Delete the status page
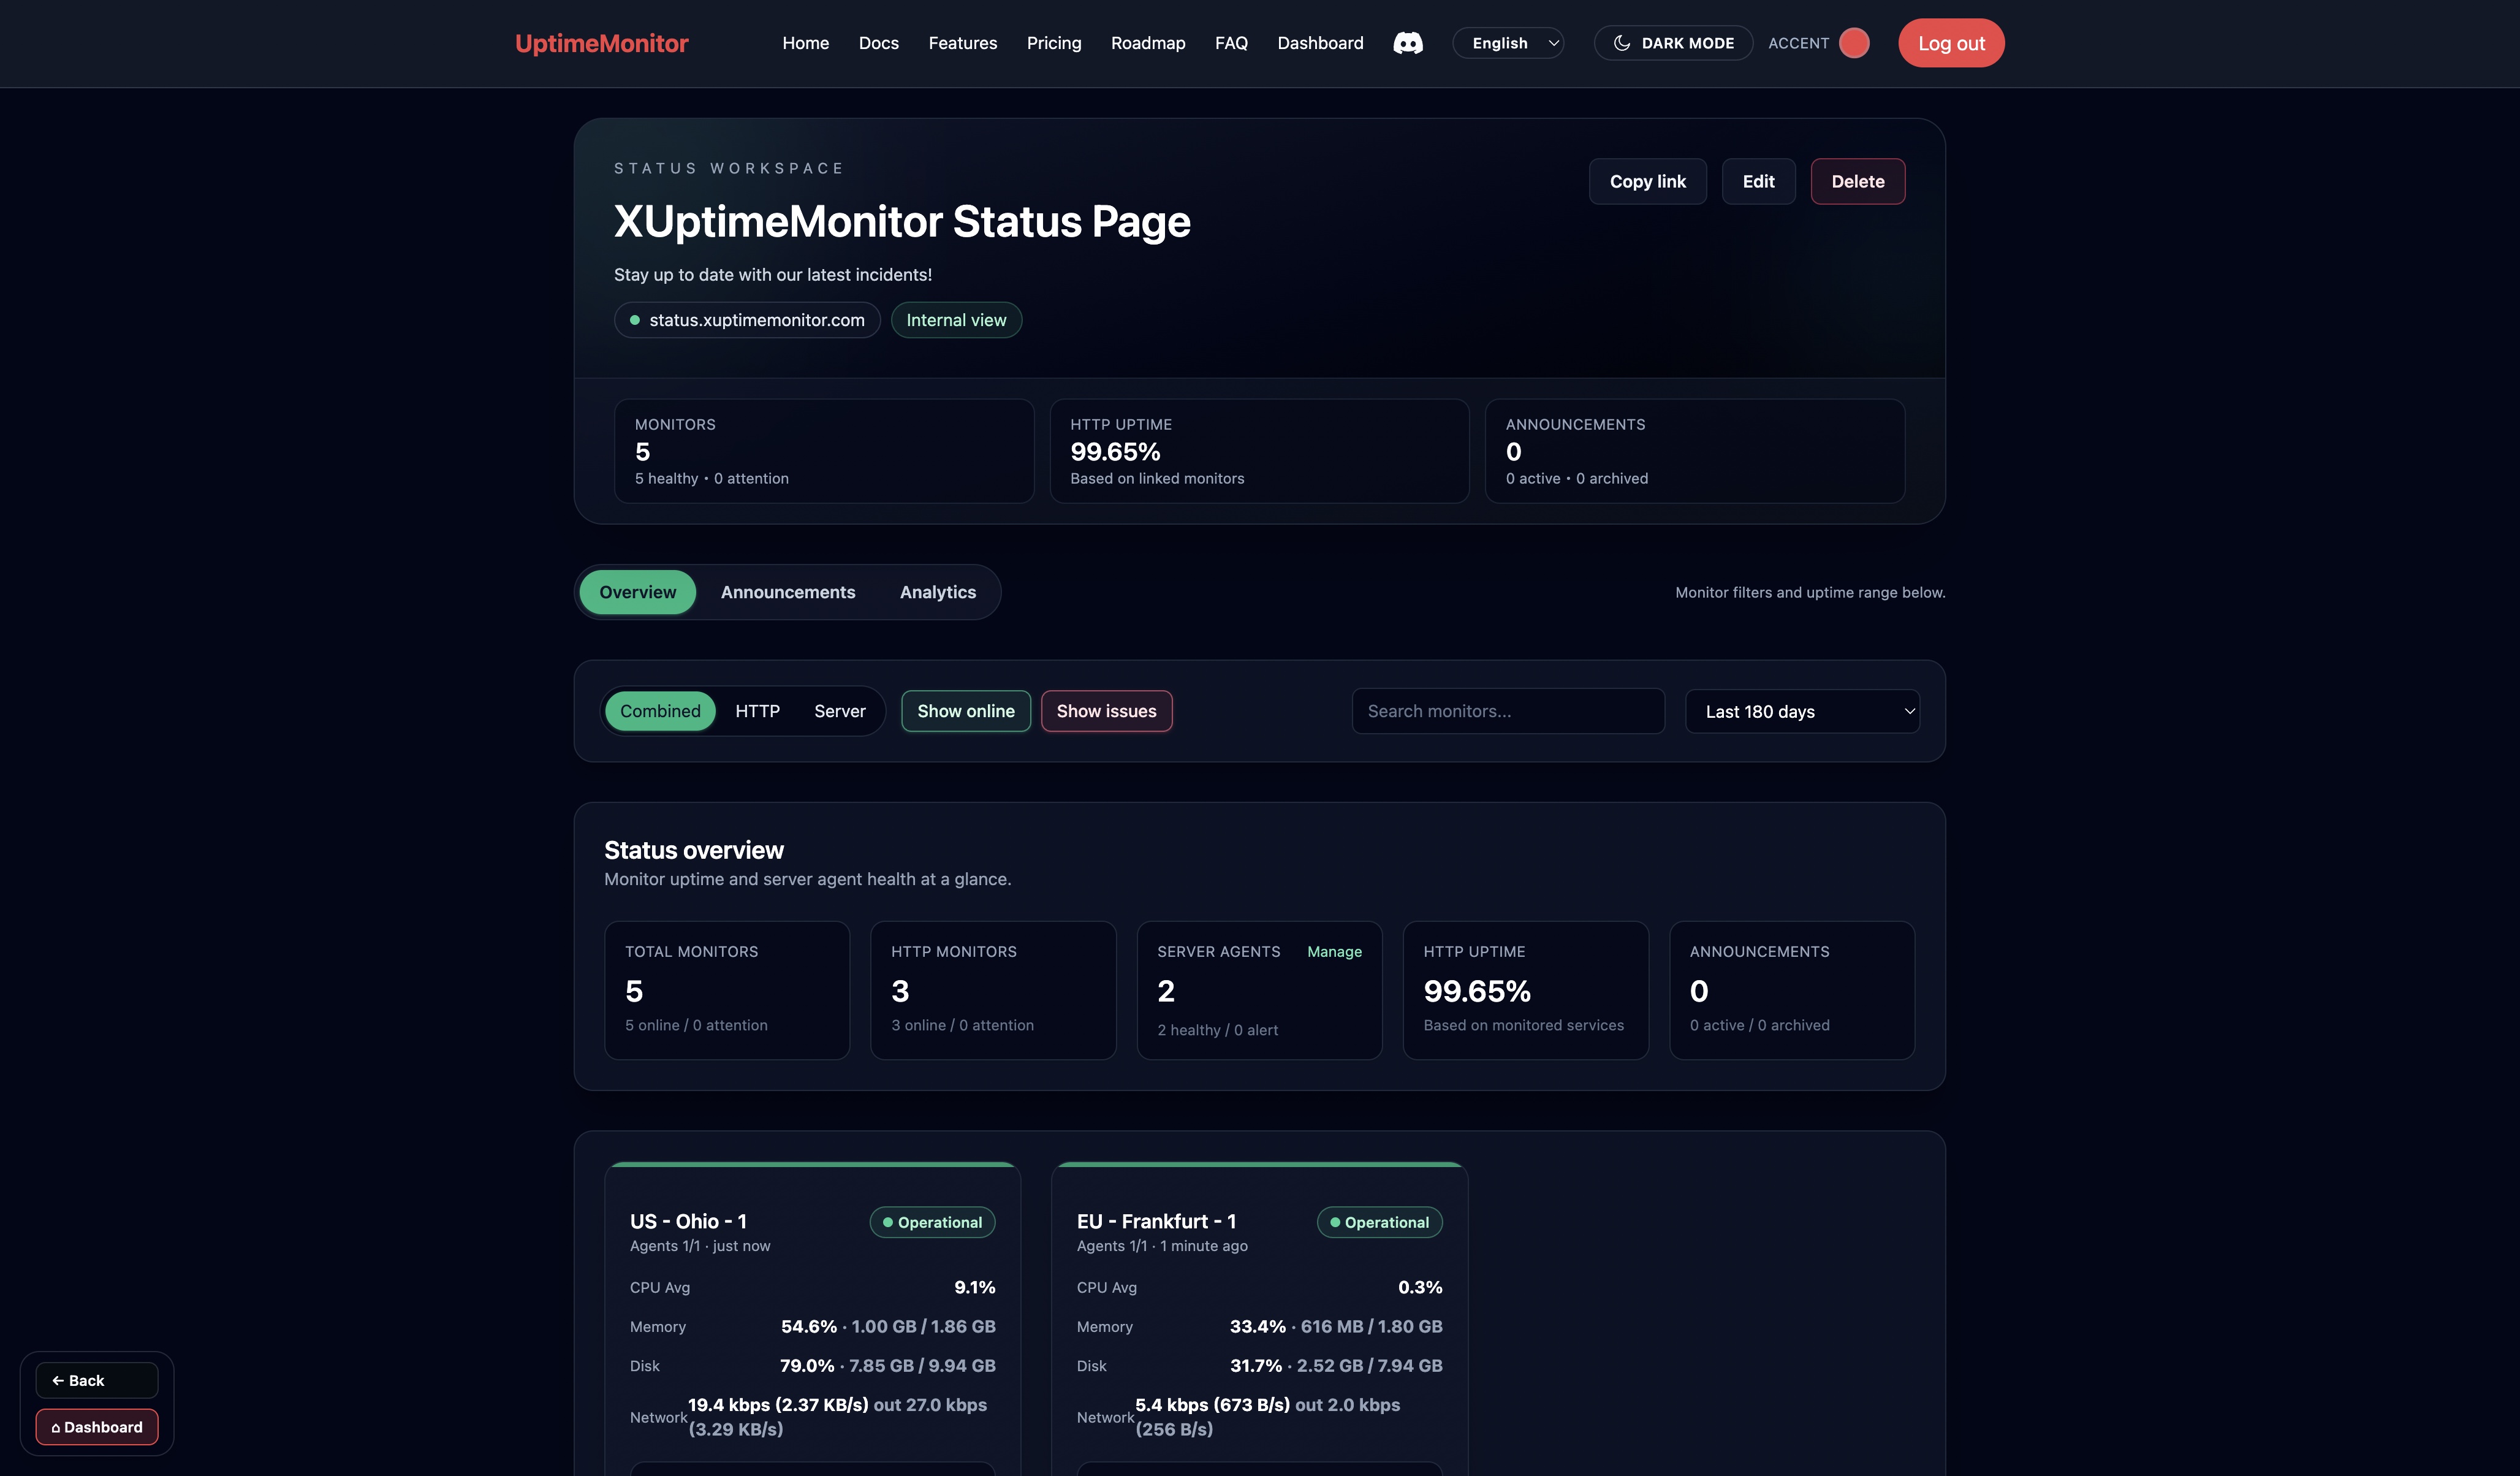 coord(1857,181)
